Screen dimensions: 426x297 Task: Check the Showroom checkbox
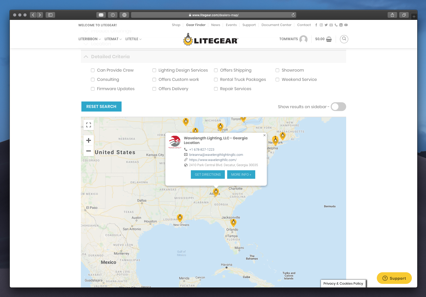click(x=277, y=70)
